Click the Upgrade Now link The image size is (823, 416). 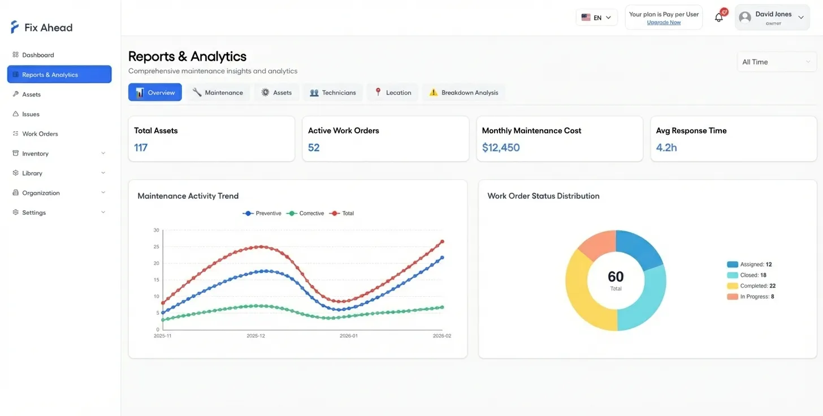point(663,22)
